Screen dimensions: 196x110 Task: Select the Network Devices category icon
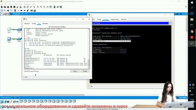click(2, 102)
